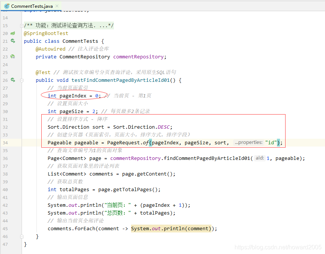The image size is (325, 254).
Task: Click the pageSize variable on line 30
Action: coord(71,111)
